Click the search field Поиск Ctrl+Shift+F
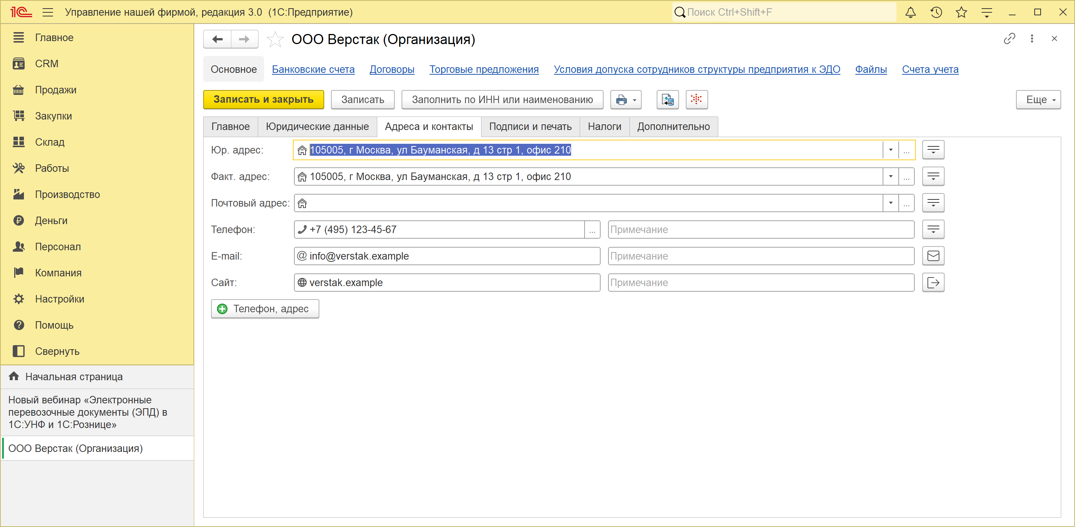The height and width of the screenshot is (527, 1075). click(784, 12)
